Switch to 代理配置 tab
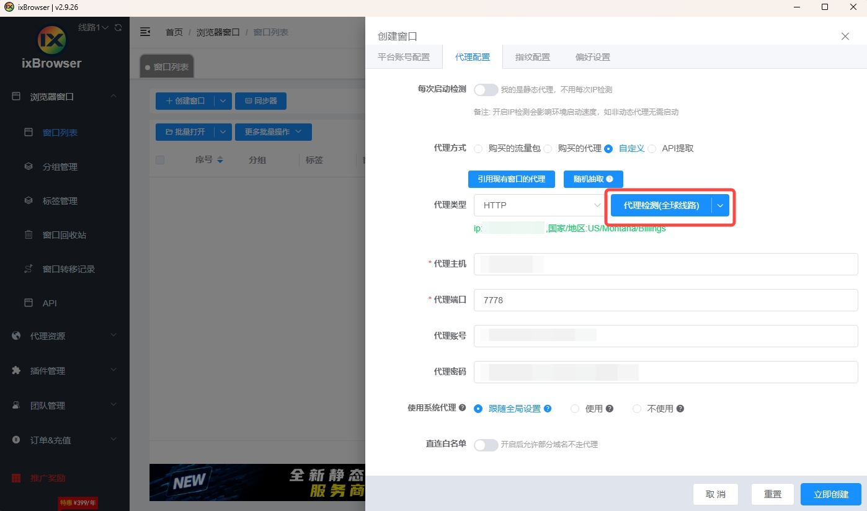867x511 pixels. point(473,57)
